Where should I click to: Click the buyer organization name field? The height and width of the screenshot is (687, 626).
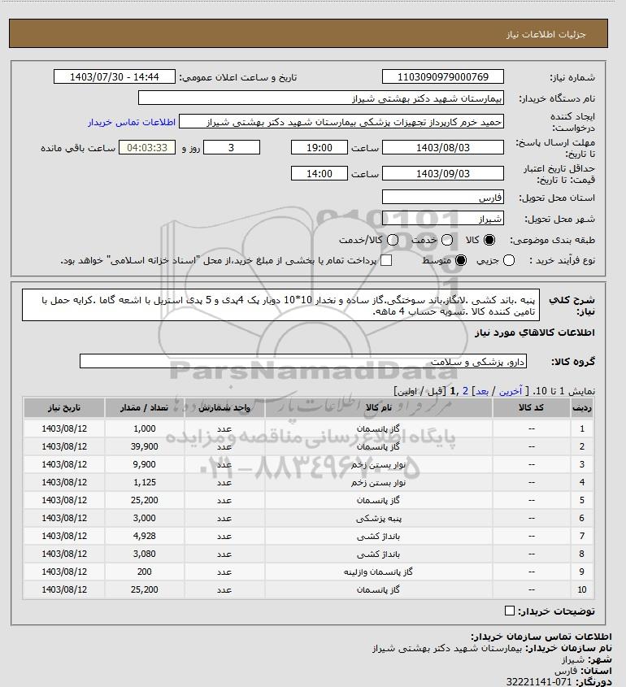[320, 98]
